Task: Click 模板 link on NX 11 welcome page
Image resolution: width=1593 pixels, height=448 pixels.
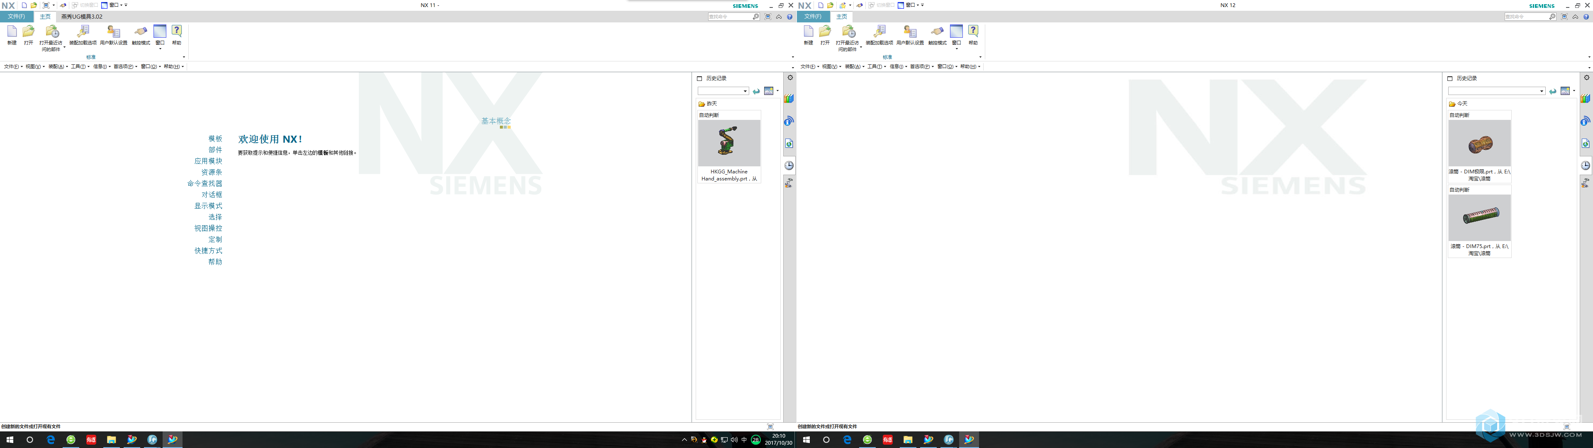Action: coord(215,139)
